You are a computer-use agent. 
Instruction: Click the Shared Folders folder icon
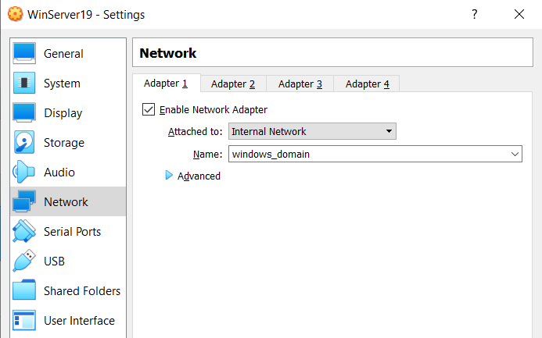coord(24,291)
